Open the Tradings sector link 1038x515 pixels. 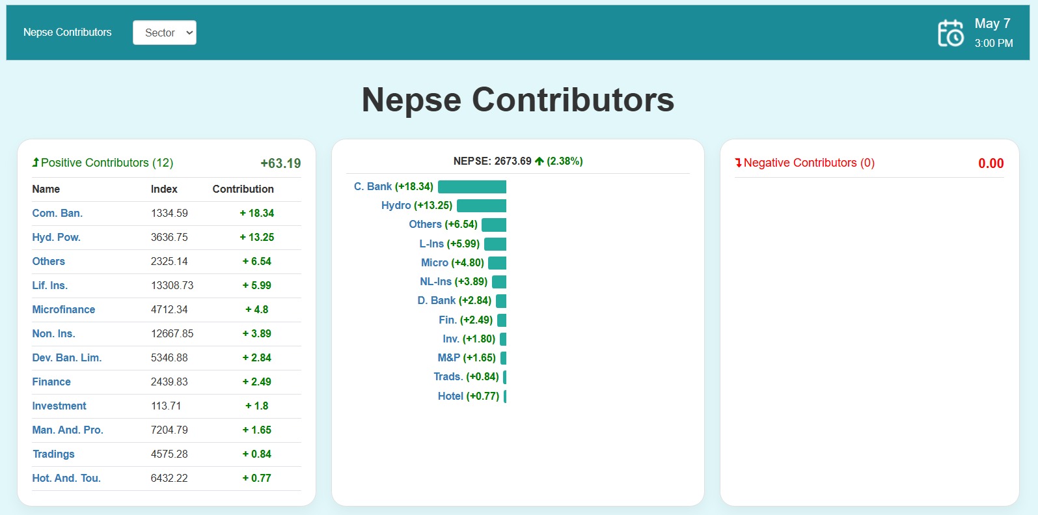pos(53,454)
